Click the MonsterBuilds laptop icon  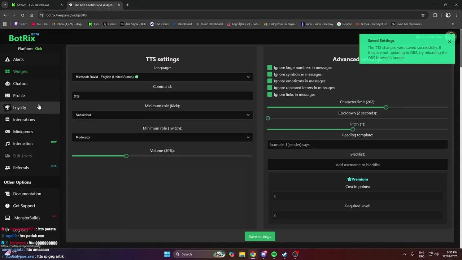tap(7, 218)
